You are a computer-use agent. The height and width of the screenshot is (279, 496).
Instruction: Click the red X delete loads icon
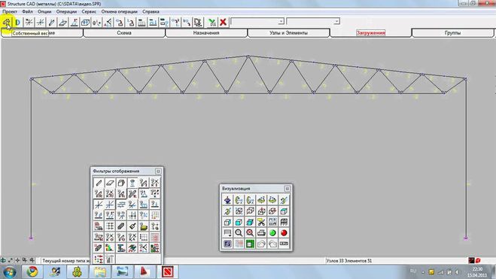[x=223, y=22]
